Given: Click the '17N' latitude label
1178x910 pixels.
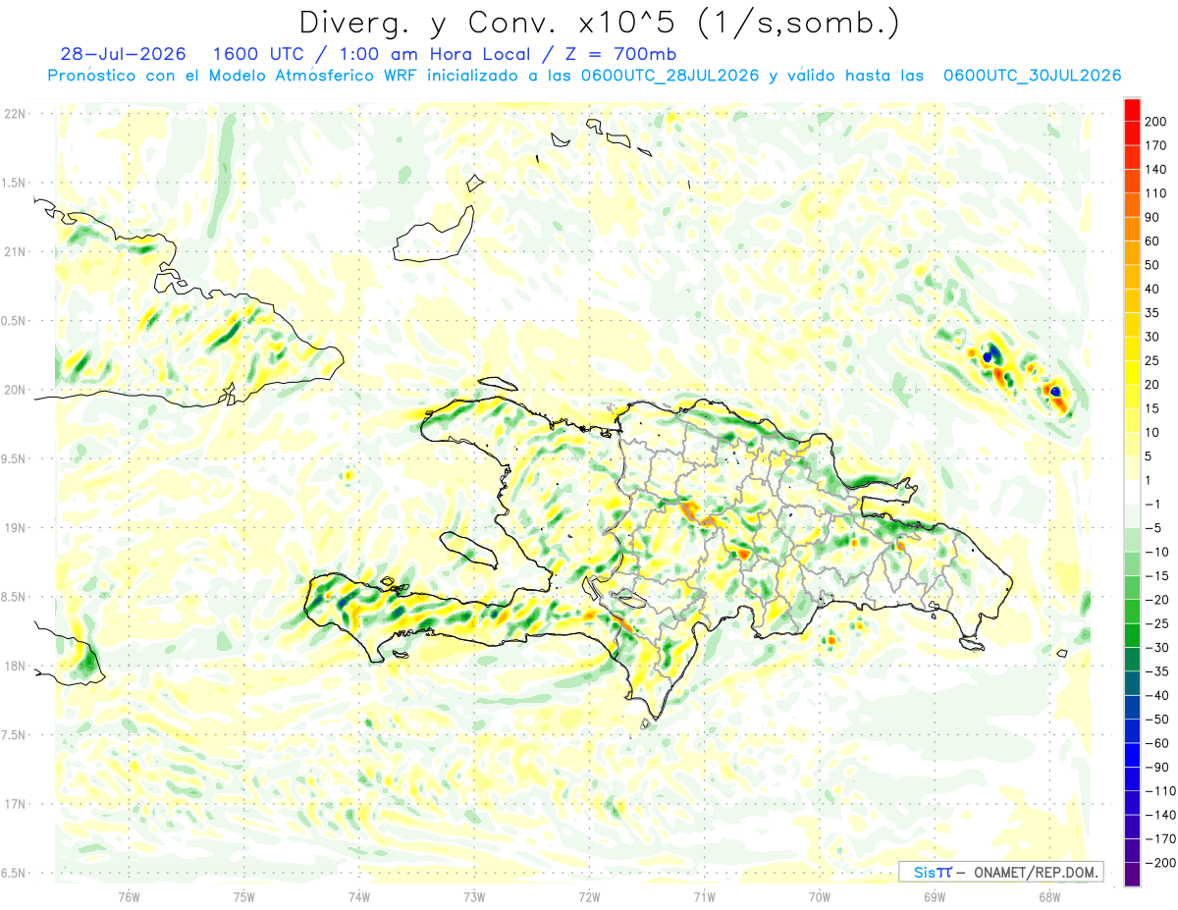Looking at the screenshot, I should click(14, 804).
